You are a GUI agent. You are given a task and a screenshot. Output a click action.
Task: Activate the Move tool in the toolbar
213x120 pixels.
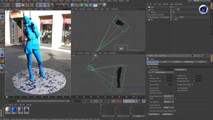[x=18, y=5]
